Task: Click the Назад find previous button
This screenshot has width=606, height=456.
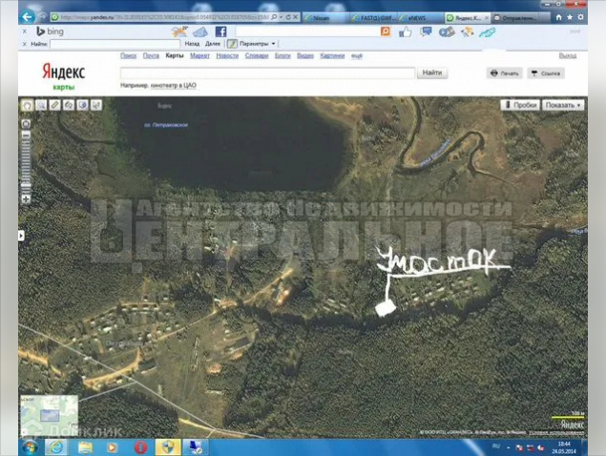Action: point(192,44)
